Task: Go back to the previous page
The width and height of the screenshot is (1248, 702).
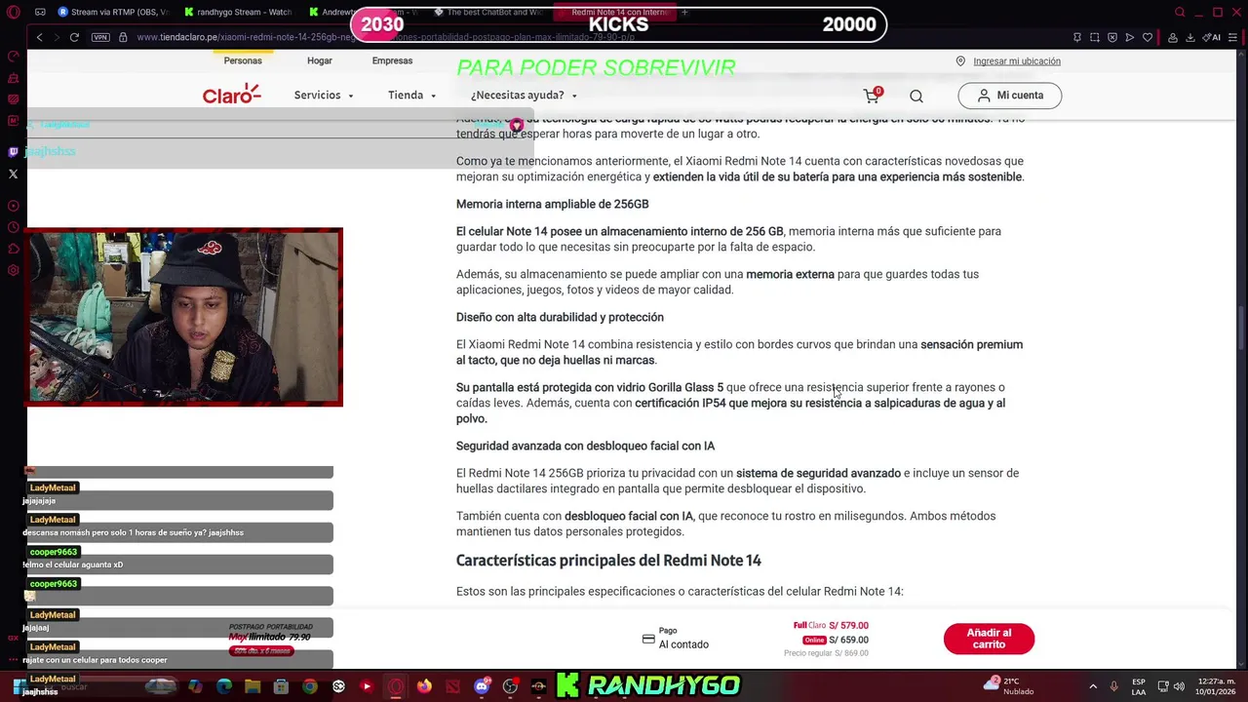Action: (39, 37)
